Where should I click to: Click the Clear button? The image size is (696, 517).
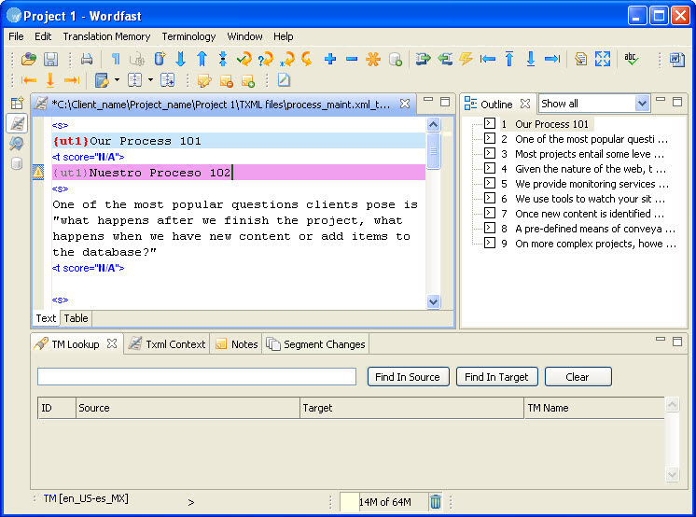[578, 377]
